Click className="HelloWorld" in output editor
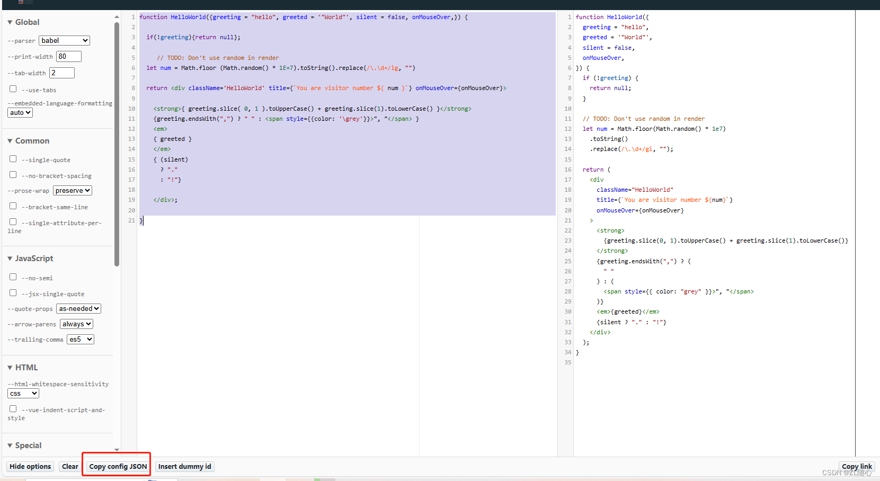 [x=635, y=190]
